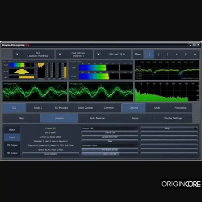202x202 pixels.
Task: Adjust the Fifo Buffer slider
Action: pos(110,149)
